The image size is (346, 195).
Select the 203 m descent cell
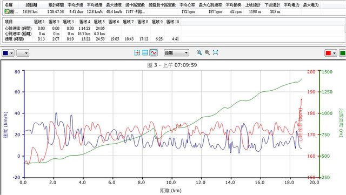click(x=275, y=11)
